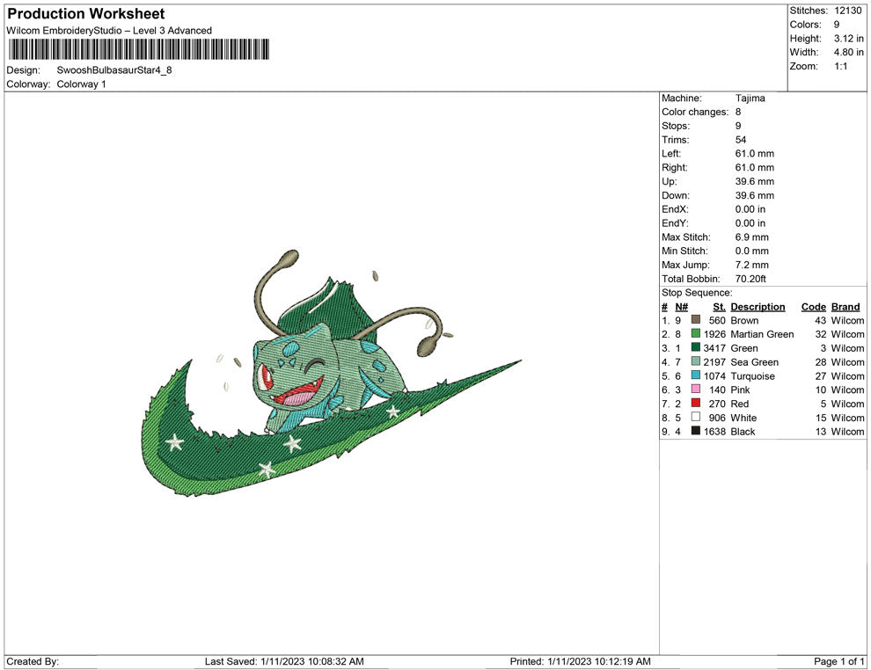Click the width value '4.80 in'
The image size is (871, 670).
[849, 52]
